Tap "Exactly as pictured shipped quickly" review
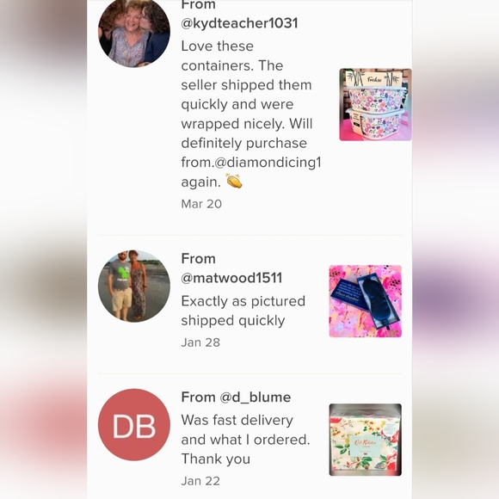The height and width of the screenshot is (499, 499). point(243,311)
